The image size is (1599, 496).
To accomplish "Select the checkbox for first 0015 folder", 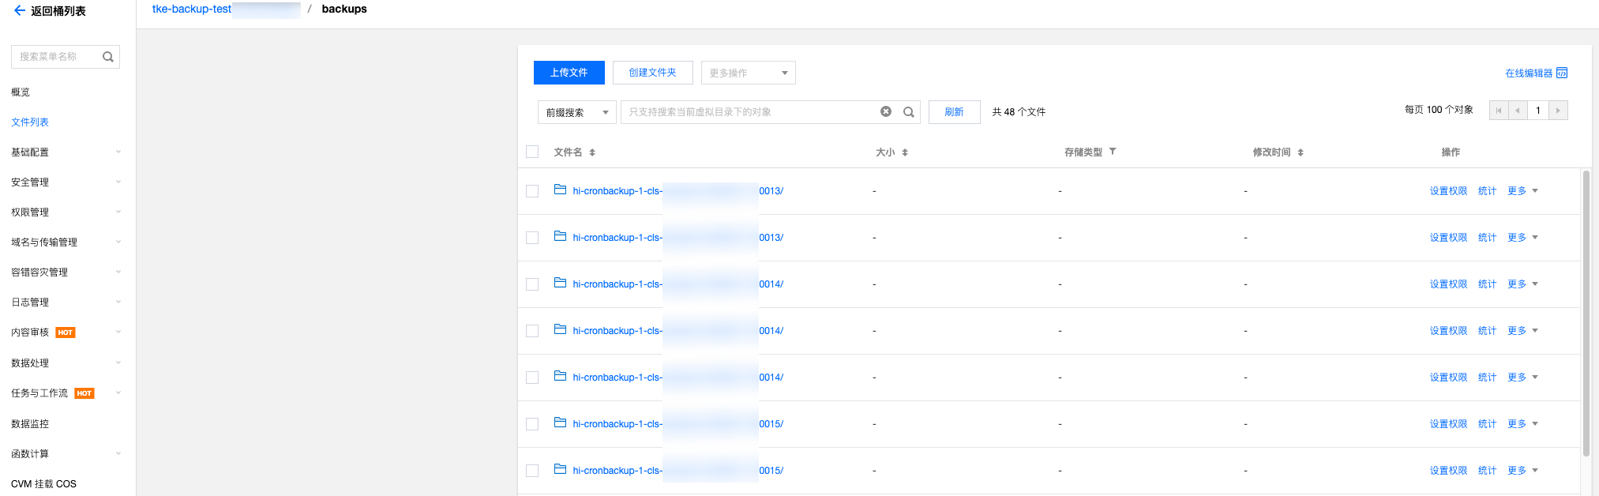I will click(532, 424).
